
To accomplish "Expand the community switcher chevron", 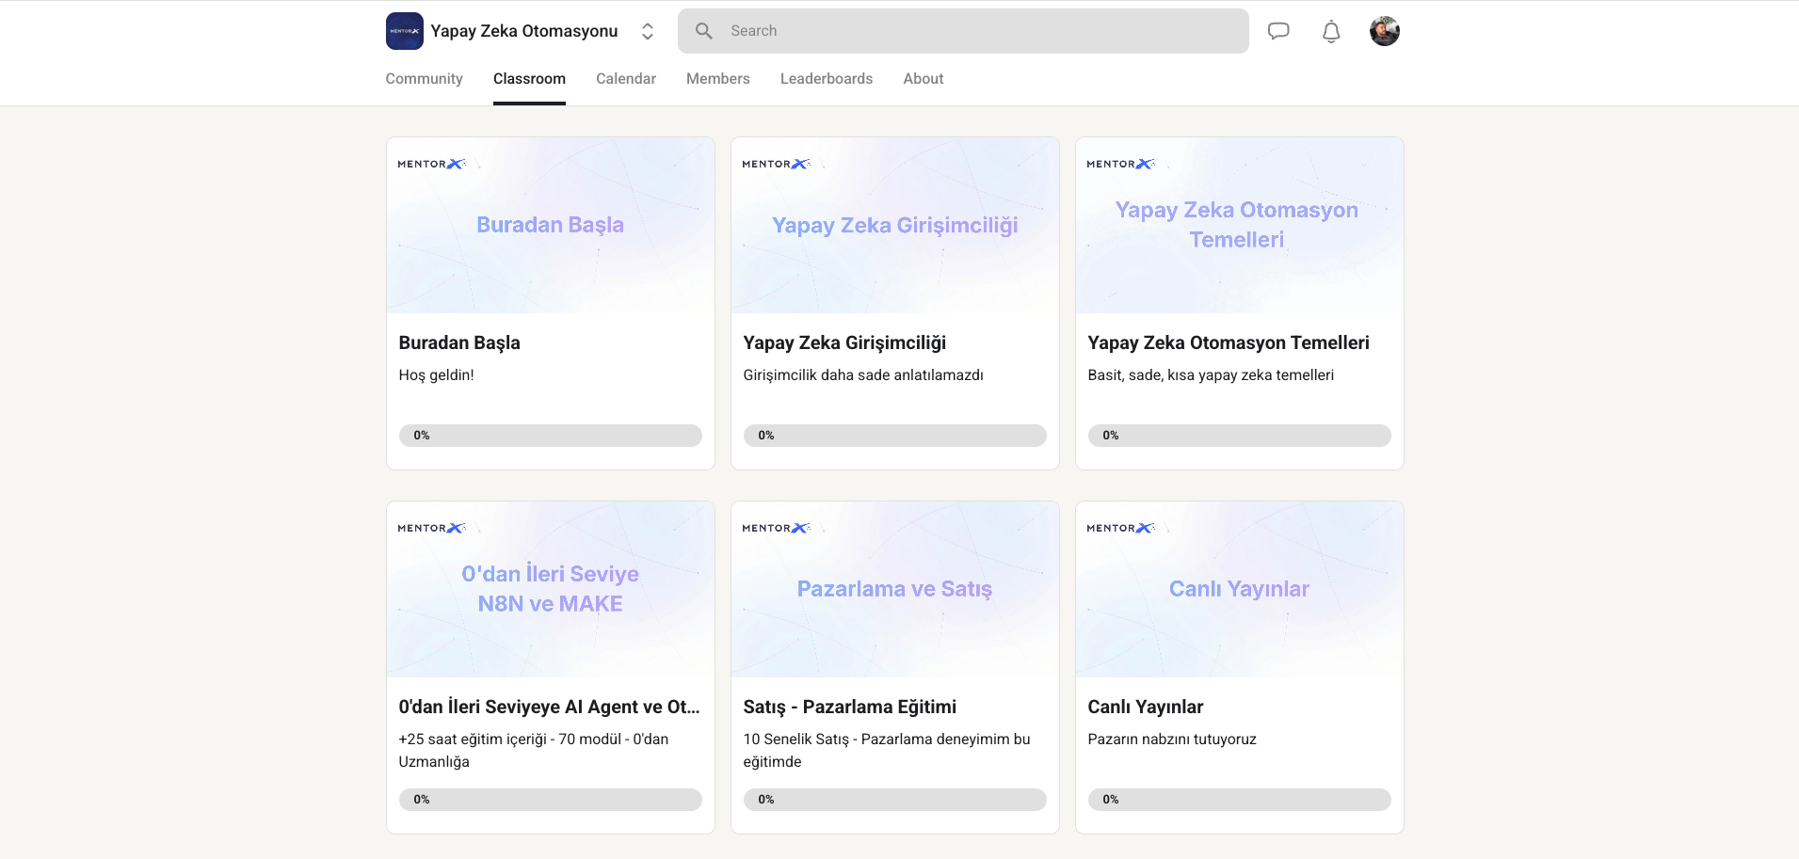I will click(648, 31).
